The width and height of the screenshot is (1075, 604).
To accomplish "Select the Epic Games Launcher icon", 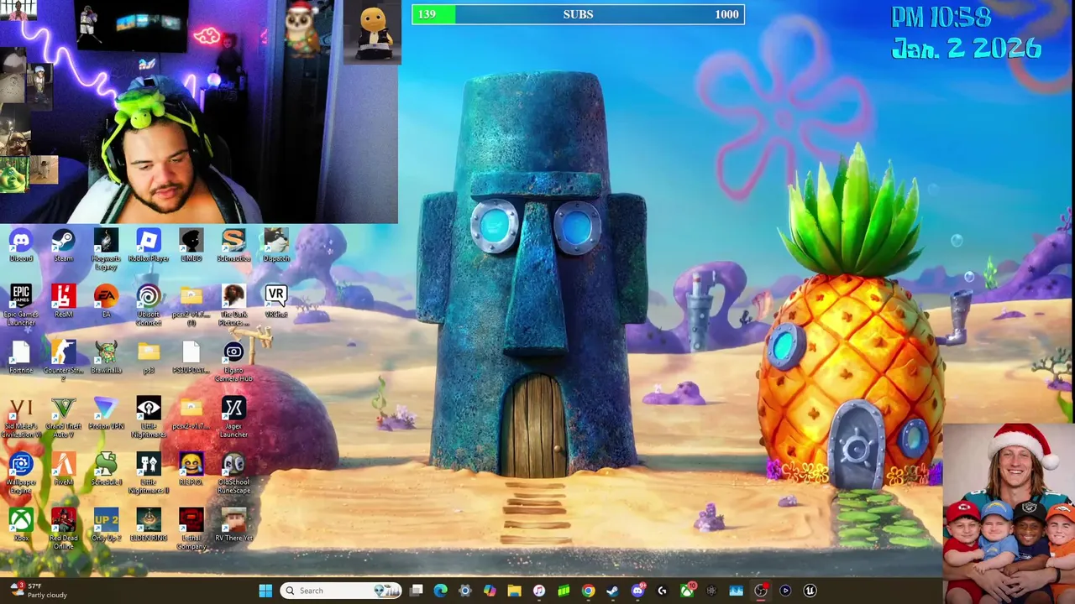I will pos(21,305).
